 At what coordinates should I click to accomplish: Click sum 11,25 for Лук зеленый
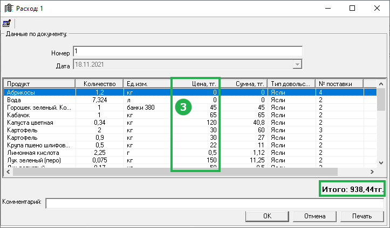point(257,160)
